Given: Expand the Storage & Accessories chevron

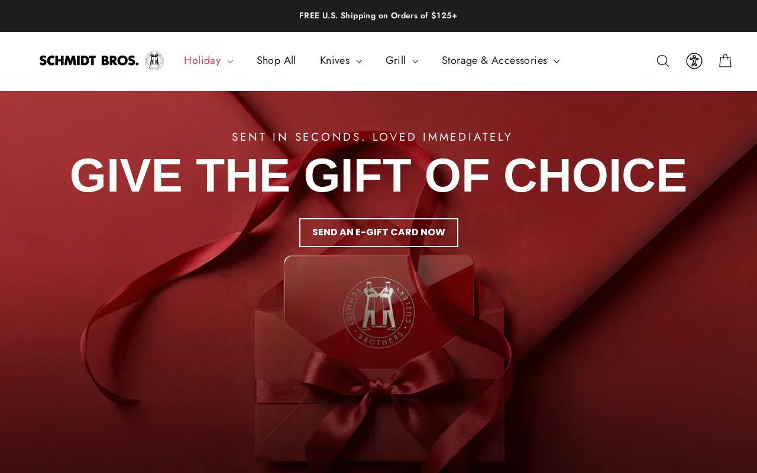Looking at the screenshot, I should [557, 61].
